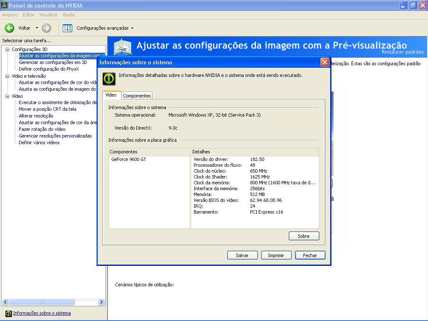The image size is (428, 321).
Task: Select Mover a posição CRT da tela
Action: point(48,109)
